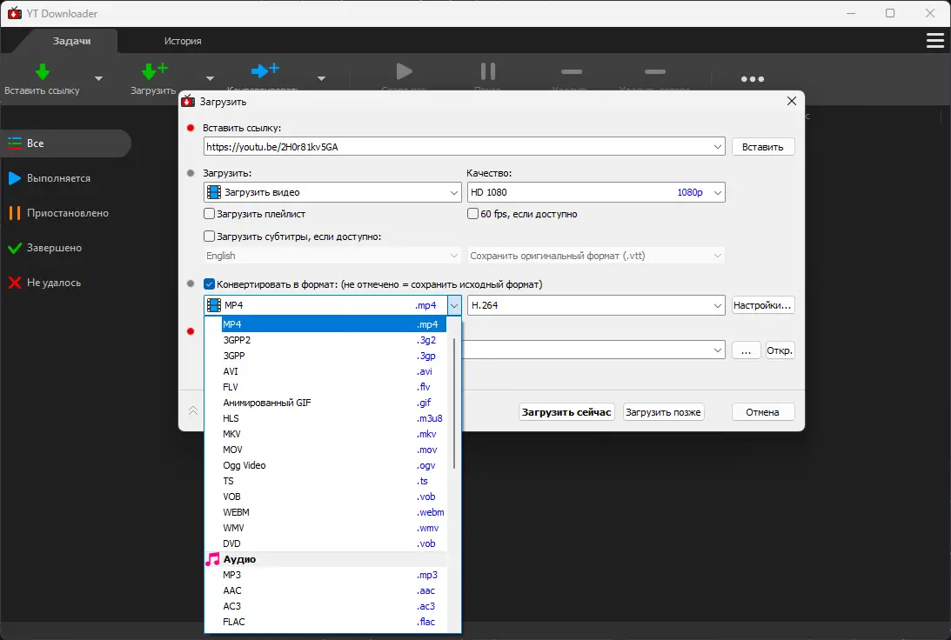The image size is (951, 640).
Task: Open the H.264 codec dropdown
Action: (716, 305)
